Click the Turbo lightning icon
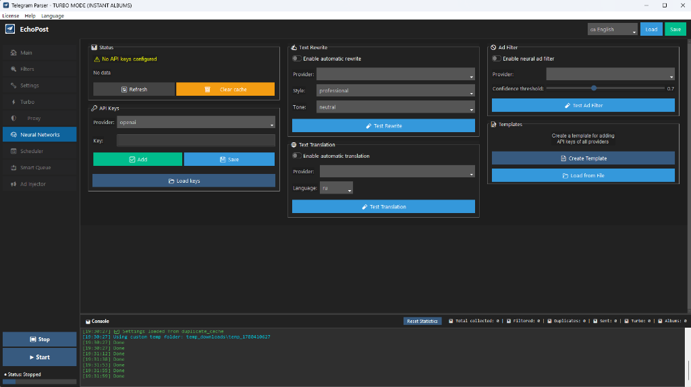The width and height of the screenshot is (691, 387). coord(13,102)
